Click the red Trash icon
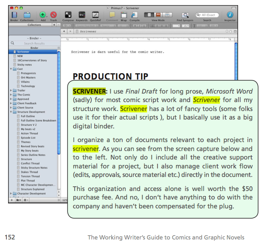This screenshot has width=261, height=245. point(53,15)
